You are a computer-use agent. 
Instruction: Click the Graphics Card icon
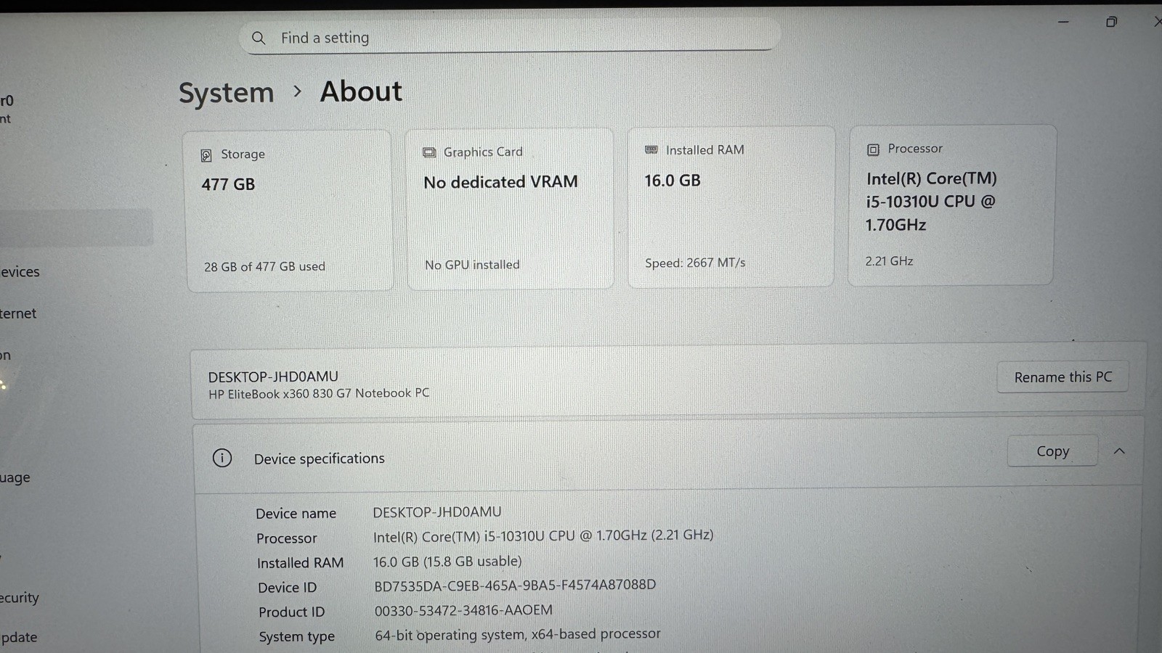click(429, 152)
